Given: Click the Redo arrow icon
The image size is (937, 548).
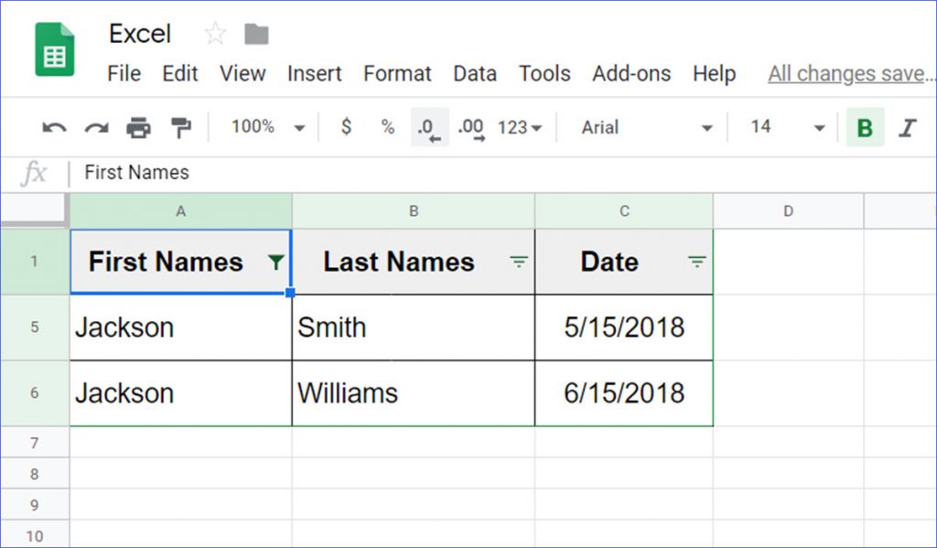Looking at the screenshot, I should click(96, 128).
